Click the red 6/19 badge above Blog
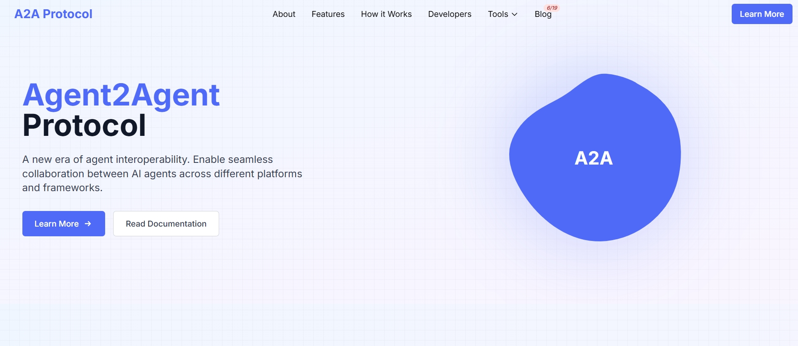Image resolution: width=798 pixels, height=346 pixels. coord(552,8)
